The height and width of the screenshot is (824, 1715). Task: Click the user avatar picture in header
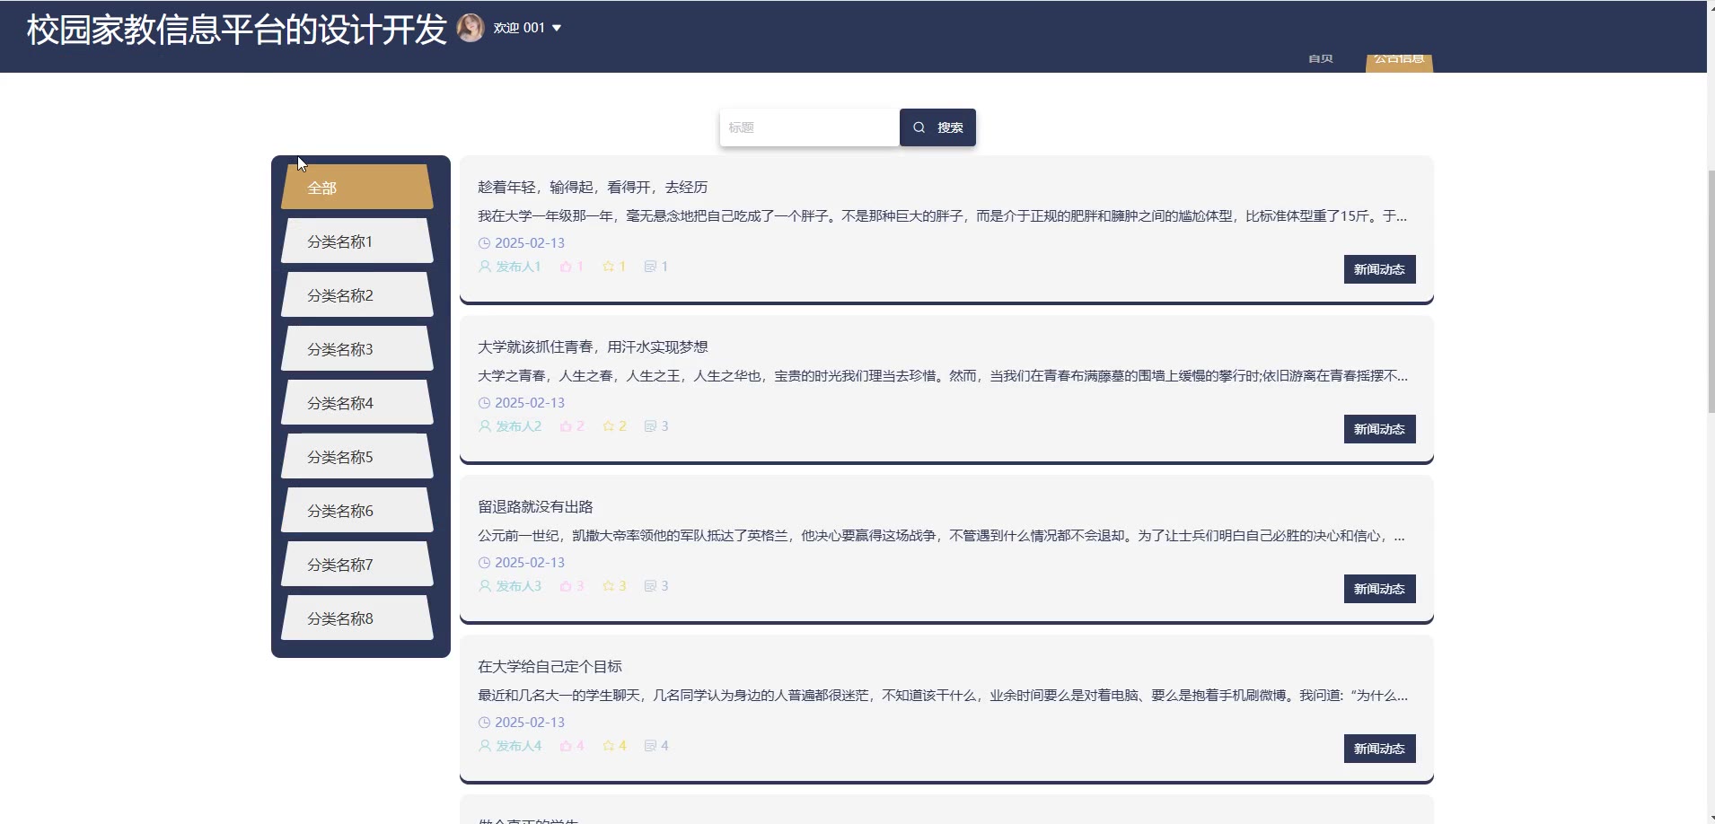tap(471, 28)
